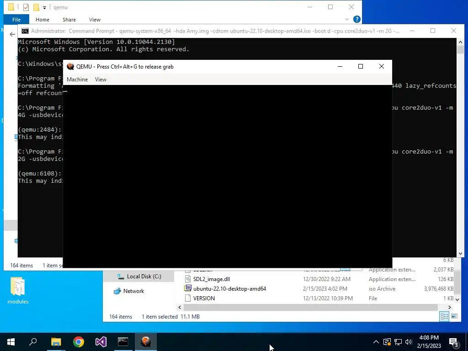Show hidden tray icons chevron

[376, 342]
